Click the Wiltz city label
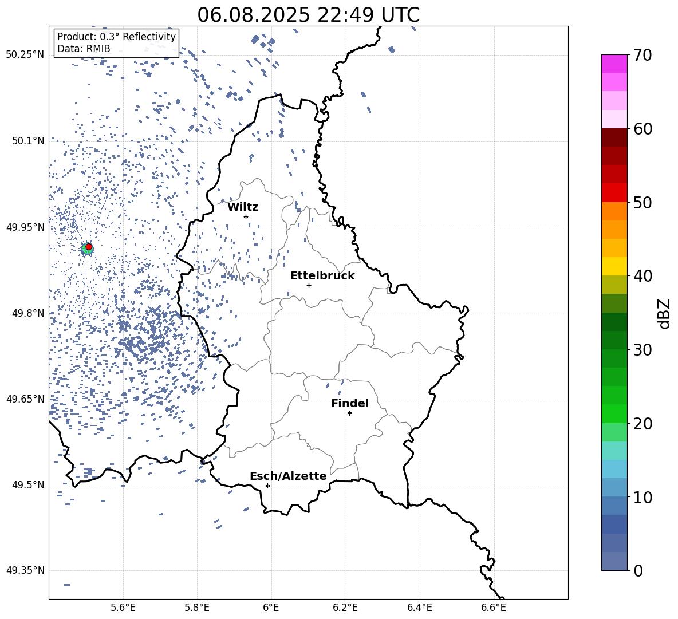Viewport: 678px width, 619px height. click(243, 207)
